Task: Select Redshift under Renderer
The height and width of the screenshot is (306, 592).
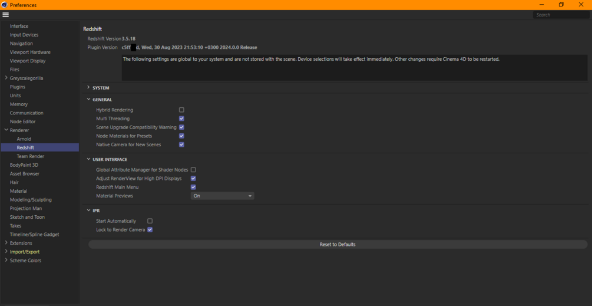Action: coord(25,148)
